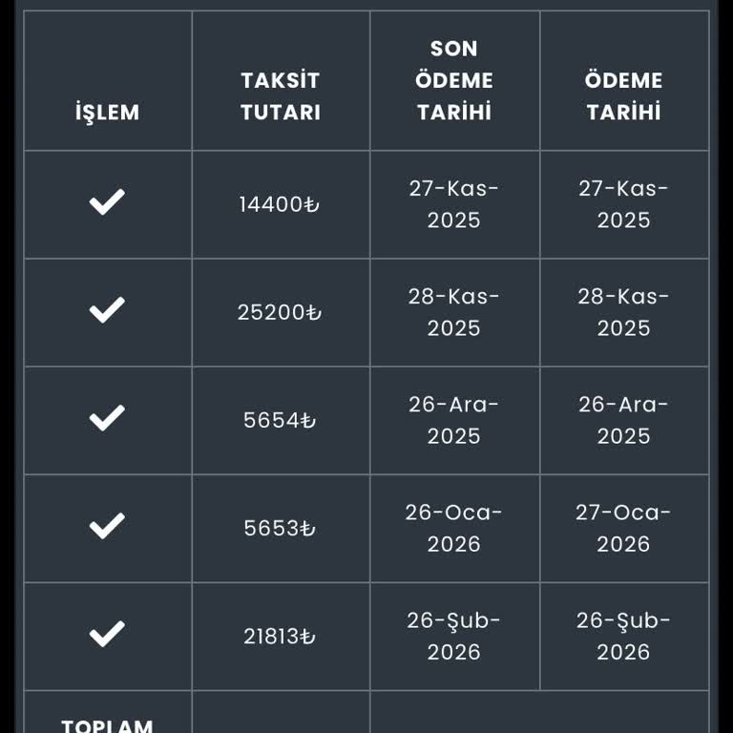Select the ÖDEME TARİHİ column header
This screenshot has width=733, height=733.
coord(623,96)
